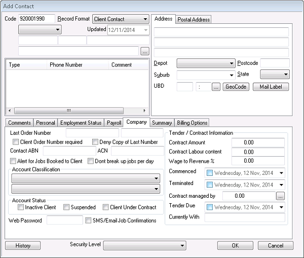Expand the State dropdown
Viewport: 304px width, 258px height.
tap(286, 75)
